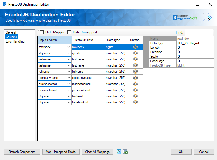Unmap the firstname field
The image size is (217, 160).
pyautogui.click(x=135, y=59)
